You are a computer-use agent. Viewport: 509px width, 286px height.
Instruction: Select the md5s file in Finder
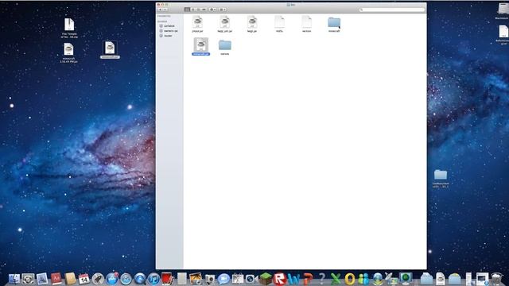(279, 25)
